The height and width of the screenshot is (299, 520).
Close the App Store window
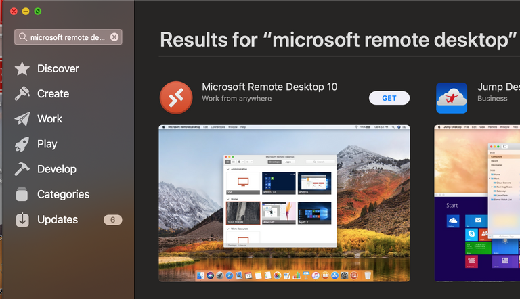pyautogui.click(x=14, y=11)
